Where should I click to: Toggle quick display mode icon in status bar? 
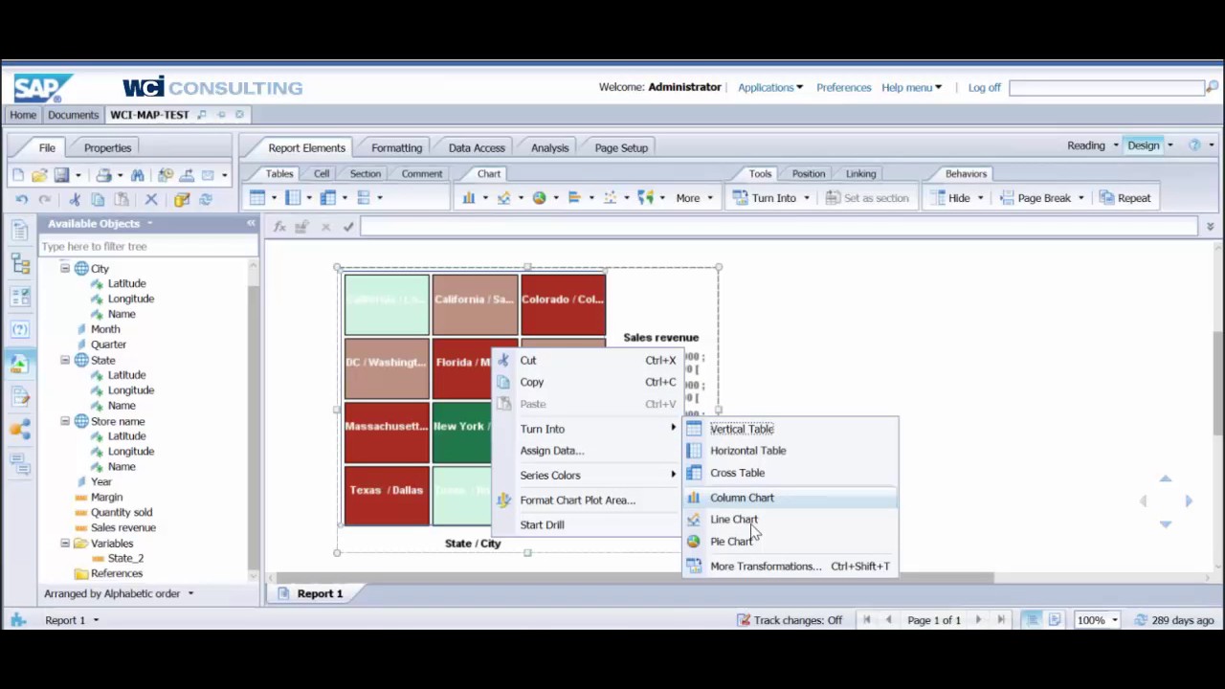[1032, 620]
